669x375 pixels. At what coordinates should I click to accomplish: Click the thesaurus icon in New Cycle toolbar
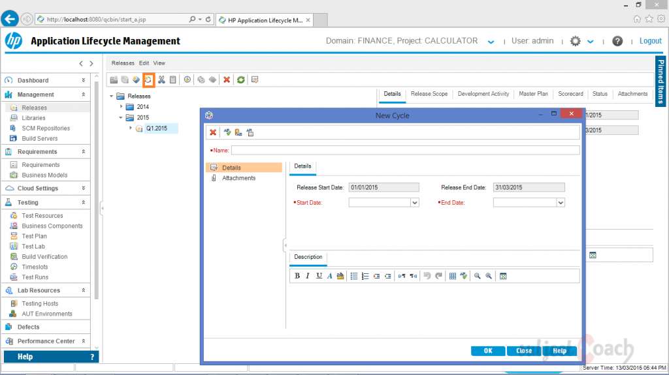(x=238, y=132)
